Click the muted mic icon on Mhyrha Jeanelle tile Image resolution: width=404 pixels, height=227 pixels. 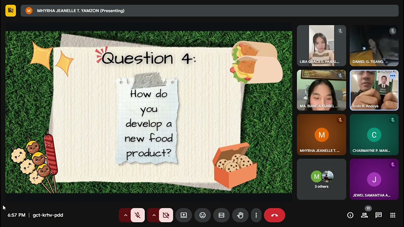click(x=340, y=120)
